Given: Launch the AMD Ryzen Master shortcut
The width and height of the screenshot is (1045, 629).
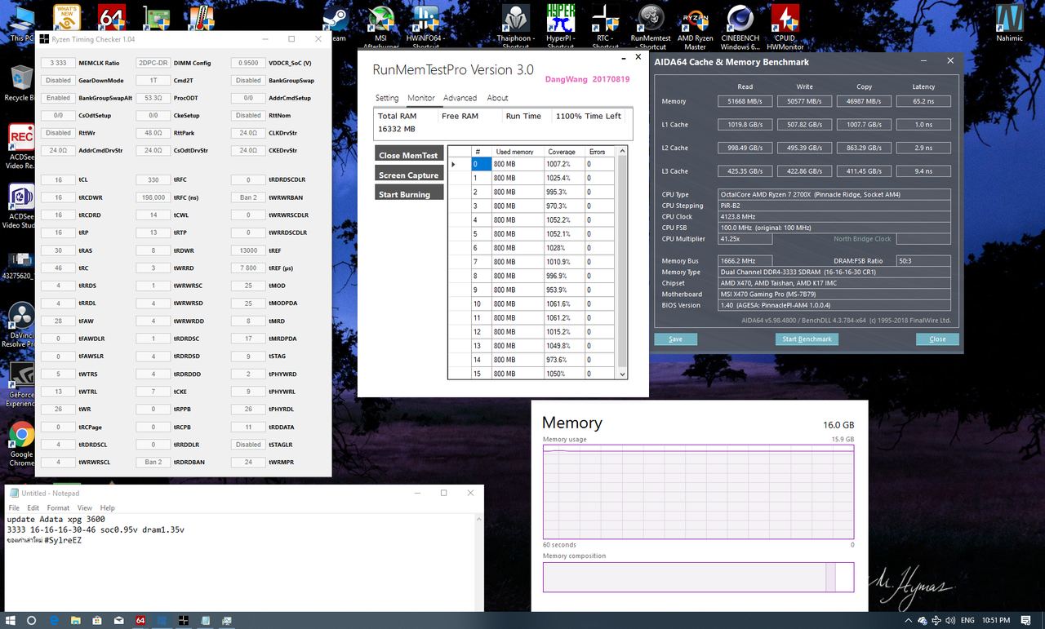Looking at the screenshot, I should pos(696,28).
